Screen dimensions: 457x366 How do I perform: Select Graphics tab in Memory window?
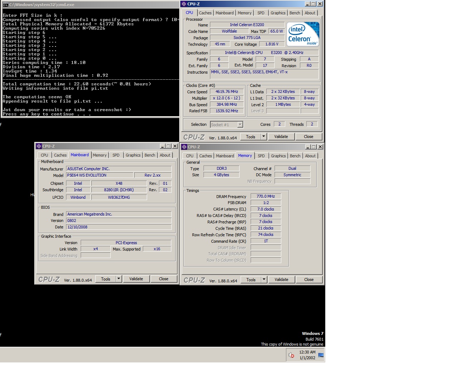click(278, 156)
